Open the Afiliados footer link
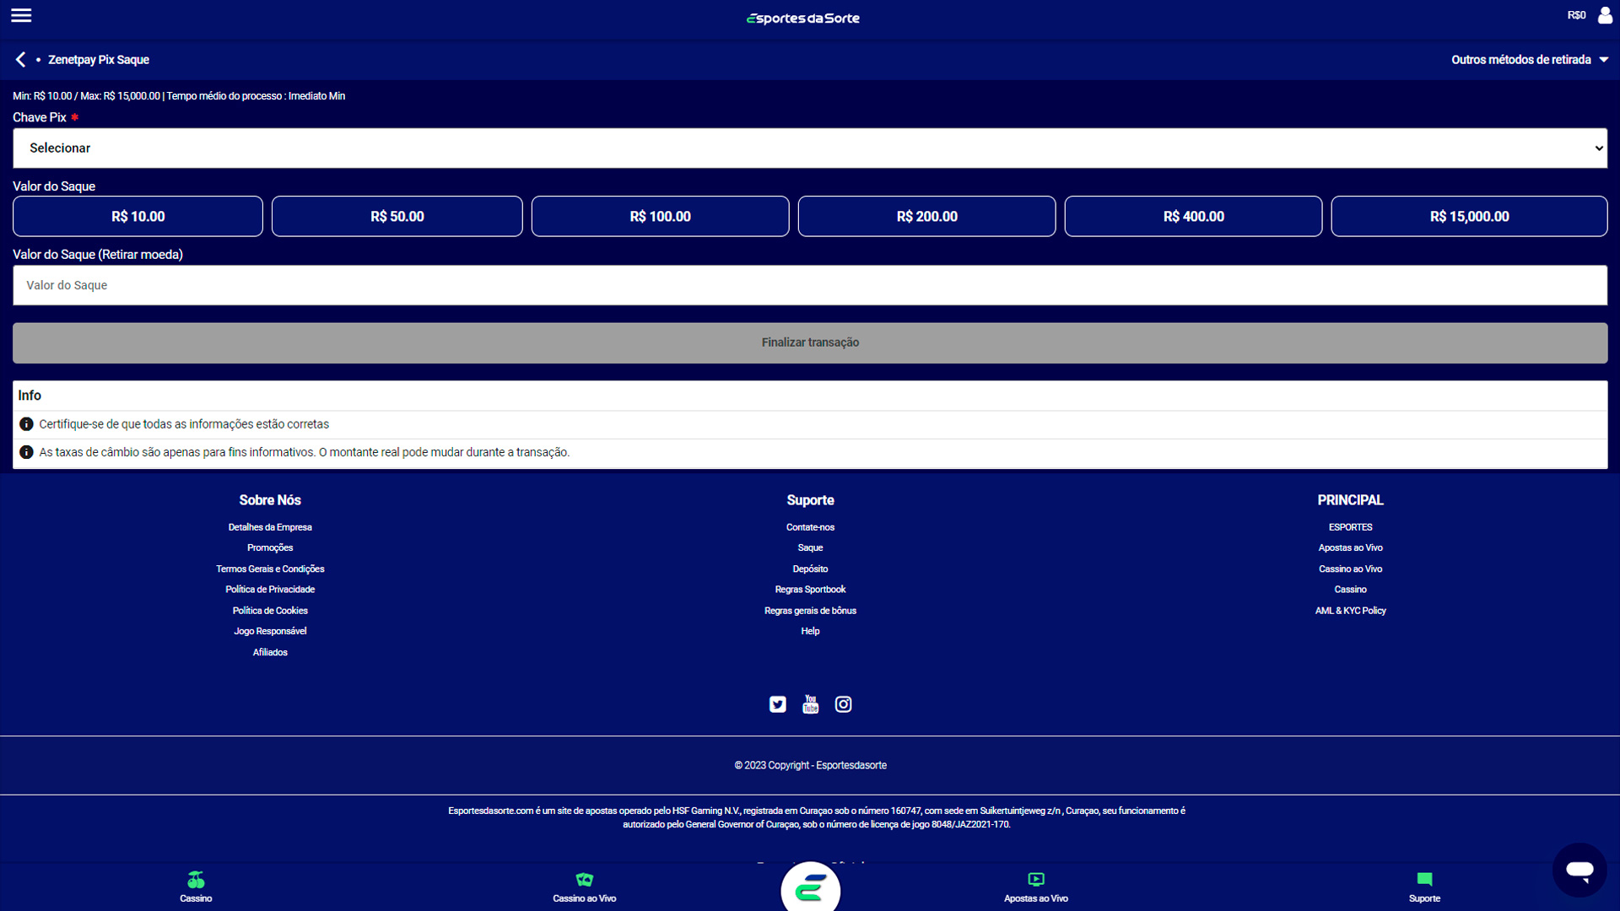Screen dimensions: 1620x911 (x=270, y=652)
